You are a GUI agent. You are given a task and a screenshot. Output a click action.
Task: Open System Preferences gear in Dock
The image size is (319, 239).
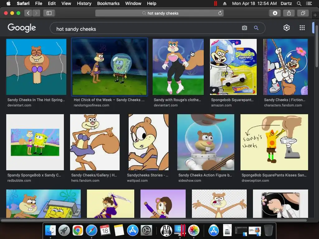pos(146,231)
